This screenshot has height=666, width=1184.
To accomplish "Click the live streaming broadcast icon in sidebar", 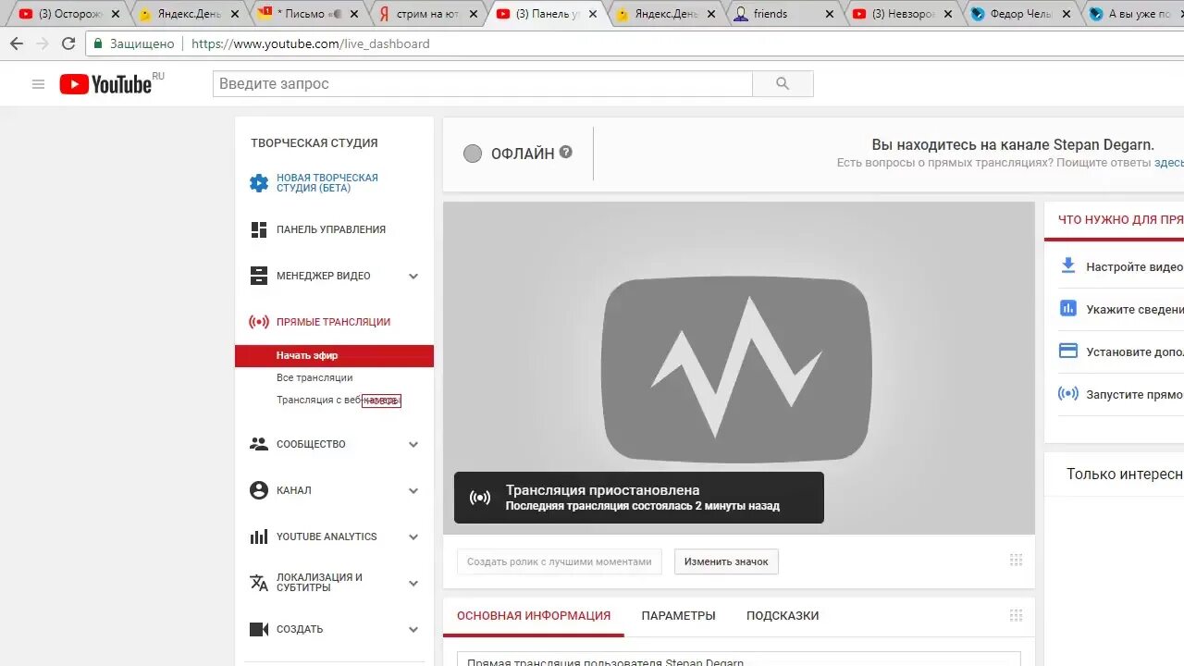I will point(259,322).
